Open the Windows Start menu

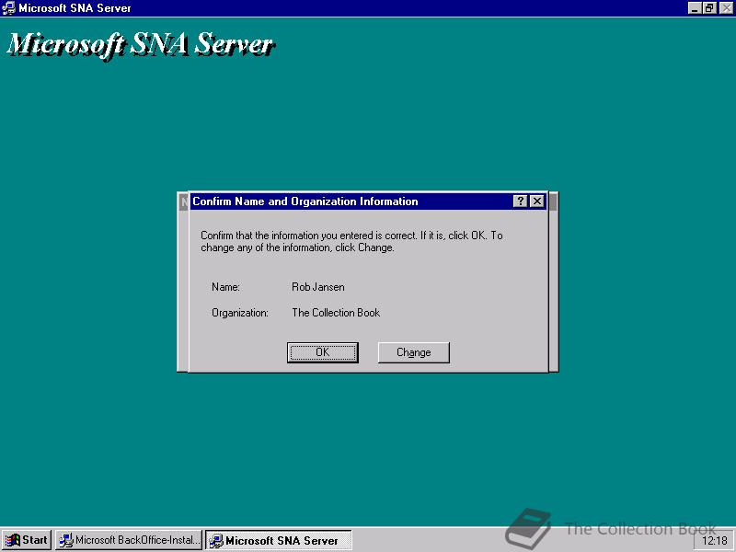click(27, 540)
